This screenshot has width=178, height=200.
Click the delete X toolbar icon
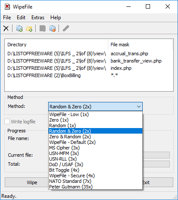6,28
